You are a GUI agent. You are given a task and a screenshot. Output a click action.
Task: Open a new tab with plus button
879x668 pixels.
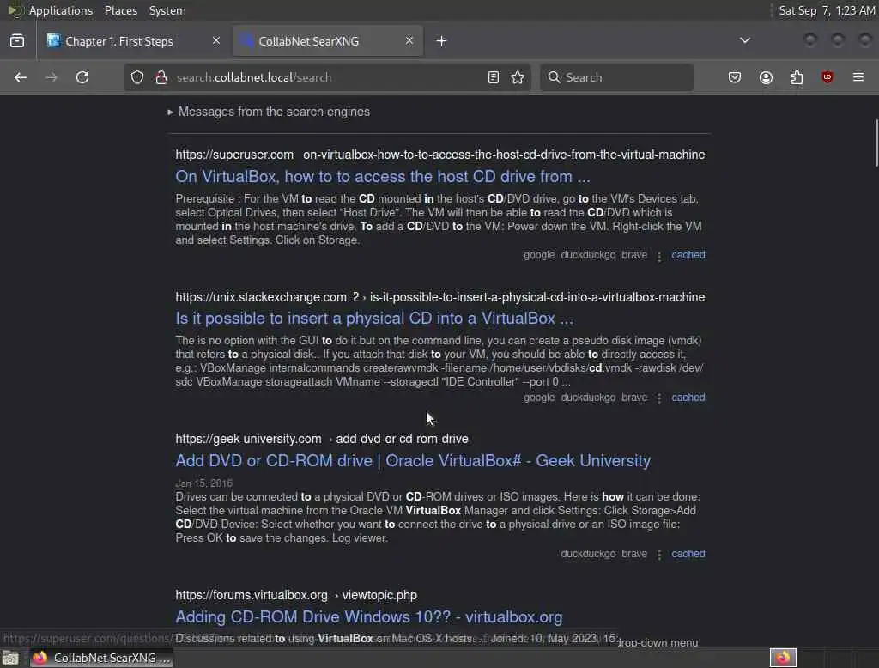coord(442,41)
